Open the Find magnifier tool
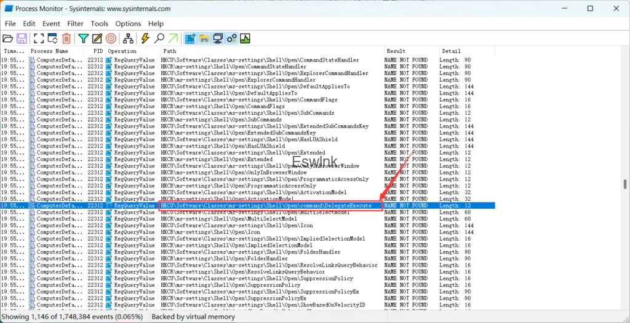The height and width of the screenshot is (323, 630). pos(159,39)
